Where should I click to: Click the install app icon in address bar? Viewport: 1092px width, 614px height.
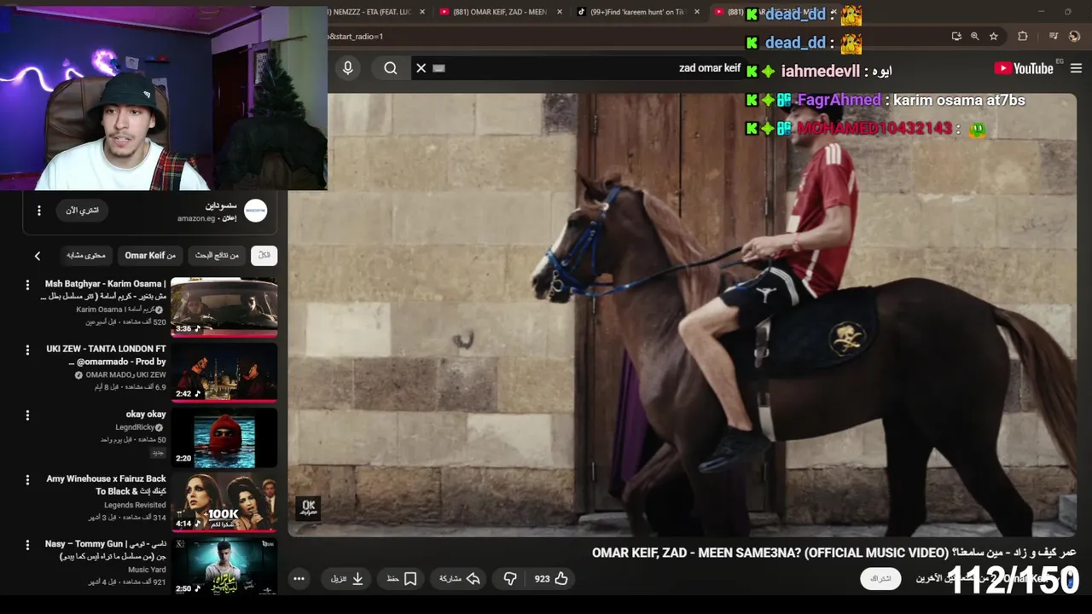tap(956, 37)
